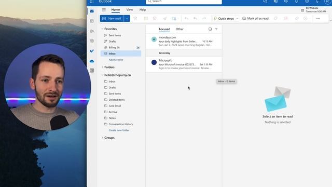Open the app launcher waffle next to Outlook
The height and width of the screenshot is (187, 332).
click(92, 2)
